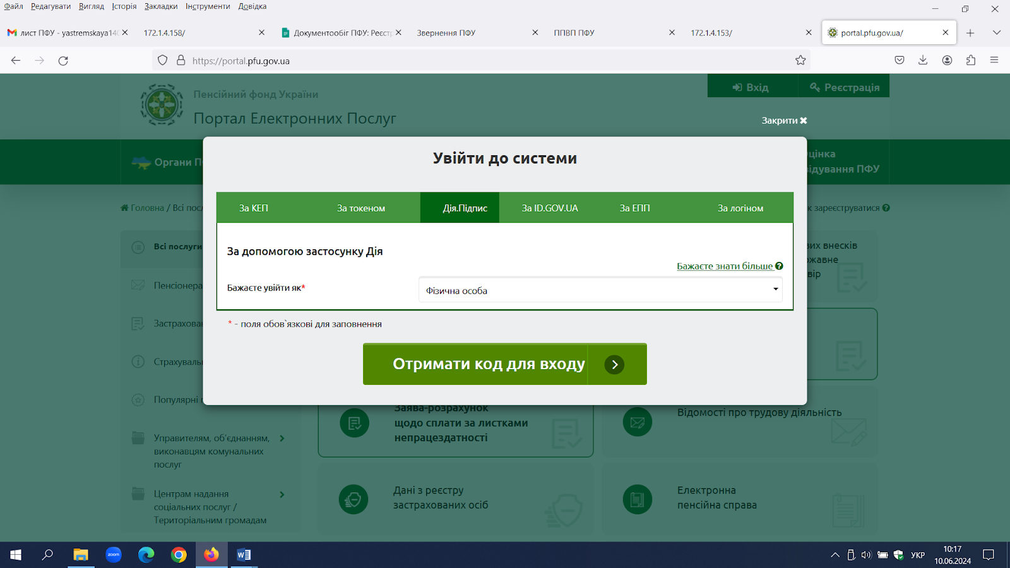Open the Закладки menu
This screenshot has width=1010, height=568.
click(x=161, y=6)
